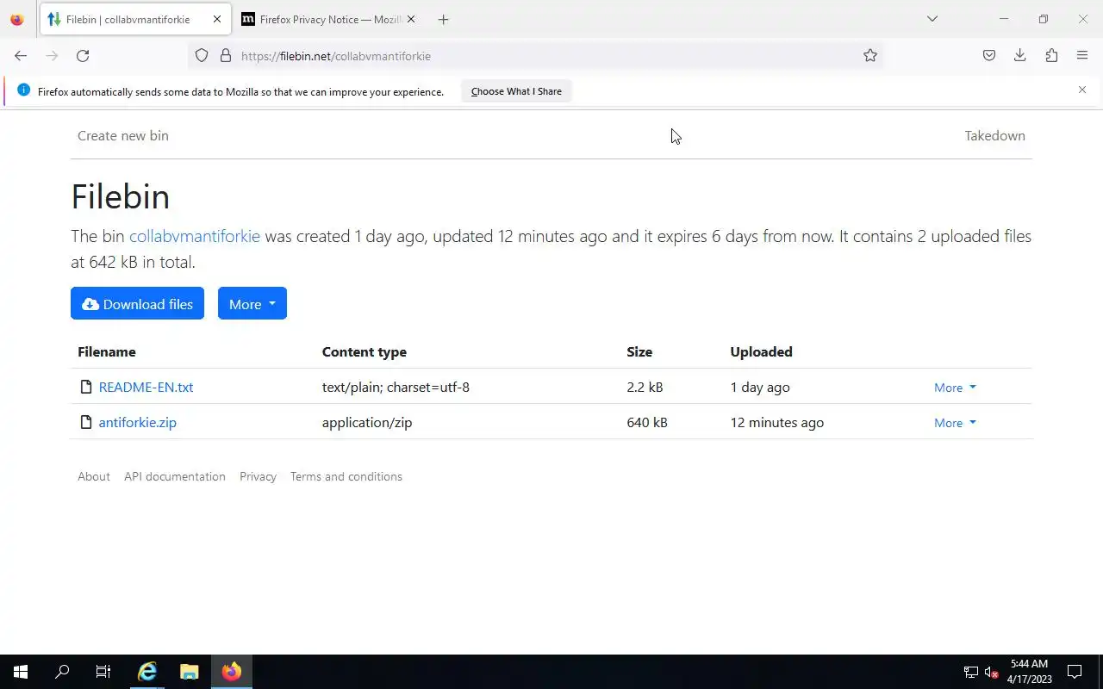Open the Save to Pocket icon

[x=989, y=56]
